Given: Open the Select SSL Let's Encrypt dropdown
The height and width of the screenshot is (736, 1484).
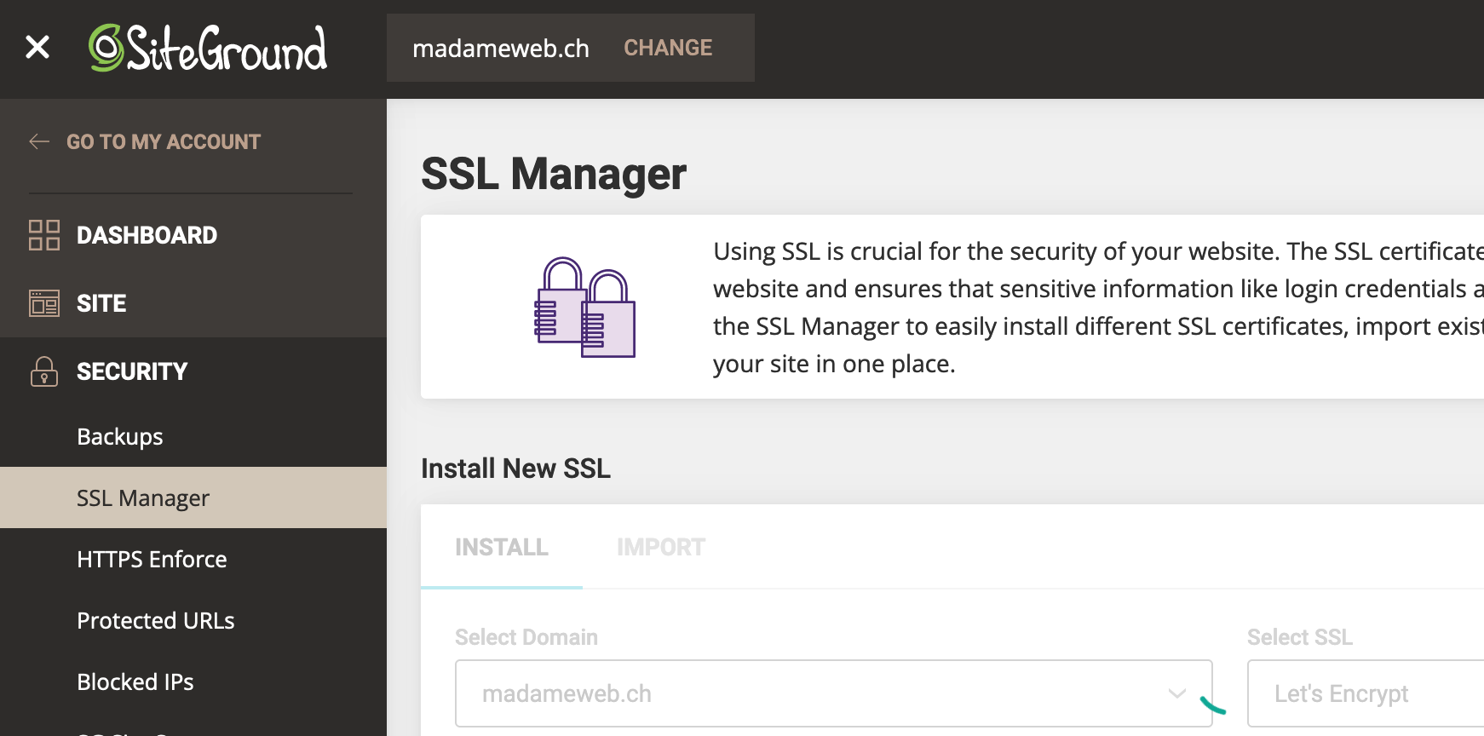Looking at the screenshot, I should click(x=1363, y=693).
